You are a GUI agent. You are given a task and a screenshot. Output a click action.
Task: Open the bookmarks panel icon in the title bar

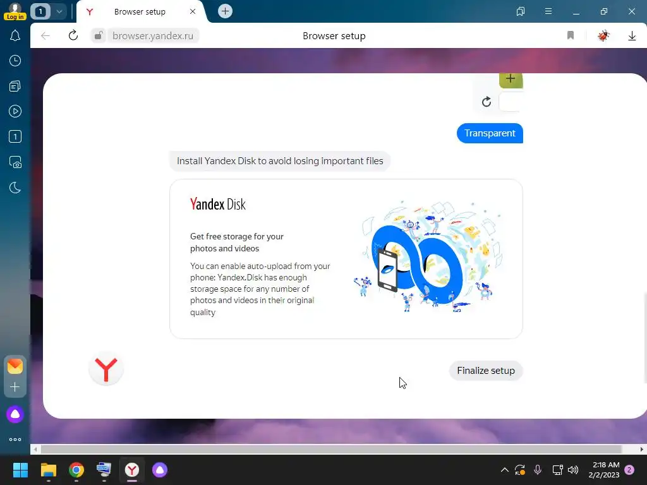pyautogui.click(x=521, y=11)
